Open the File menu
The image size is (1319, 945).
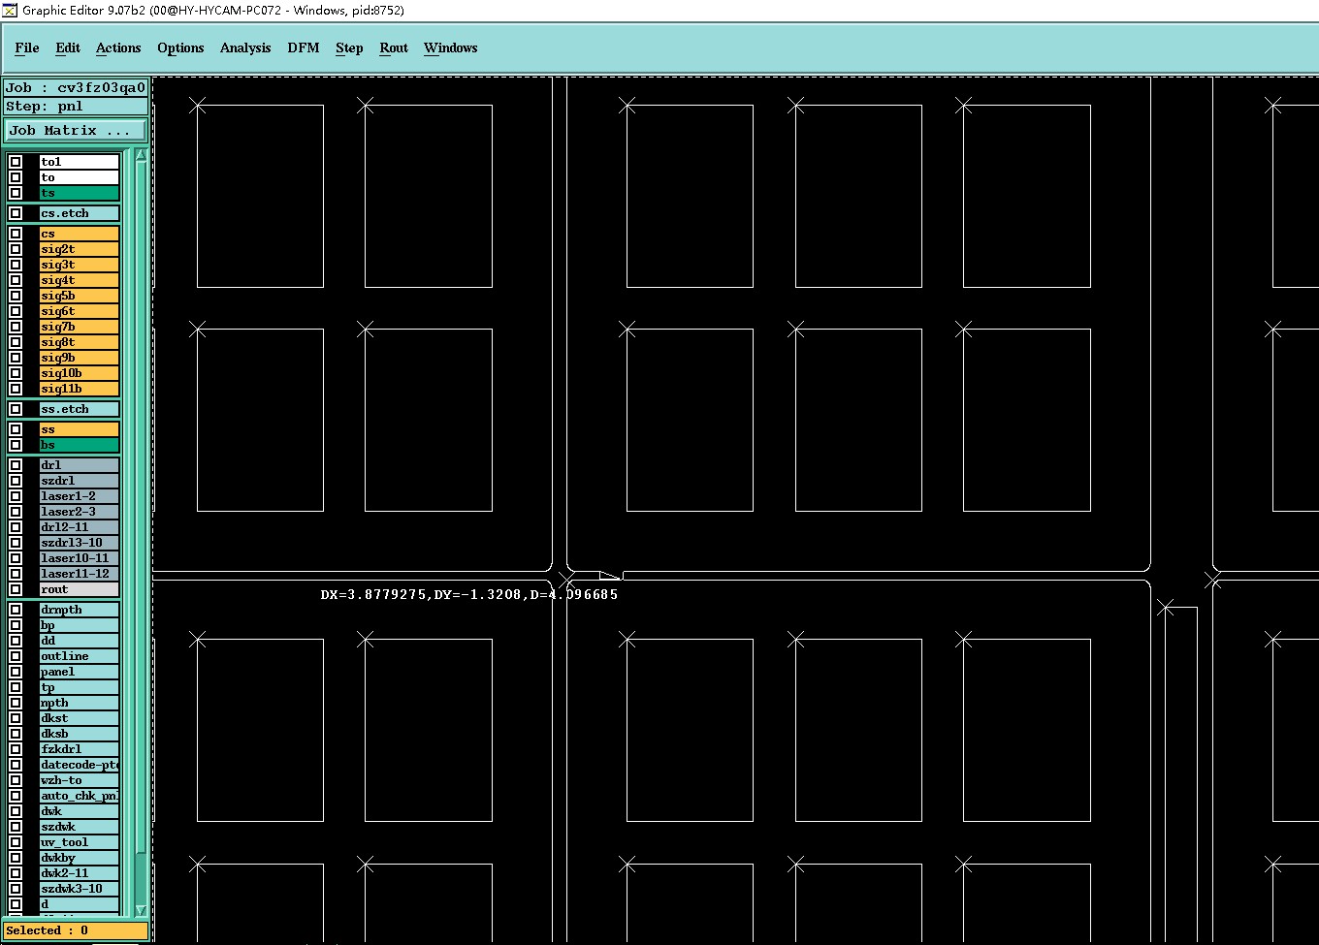pyautogui.click(x=27, y=47)
